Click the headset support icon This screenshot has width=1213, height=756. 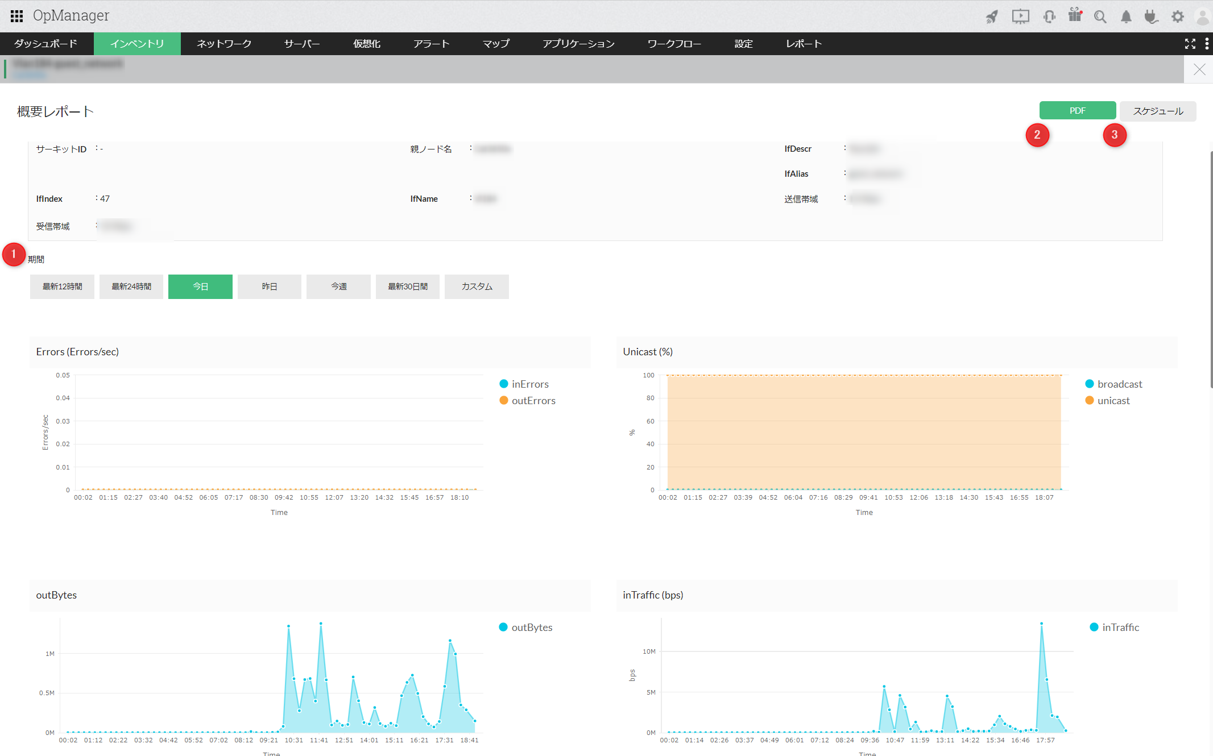pos(1049,16)
